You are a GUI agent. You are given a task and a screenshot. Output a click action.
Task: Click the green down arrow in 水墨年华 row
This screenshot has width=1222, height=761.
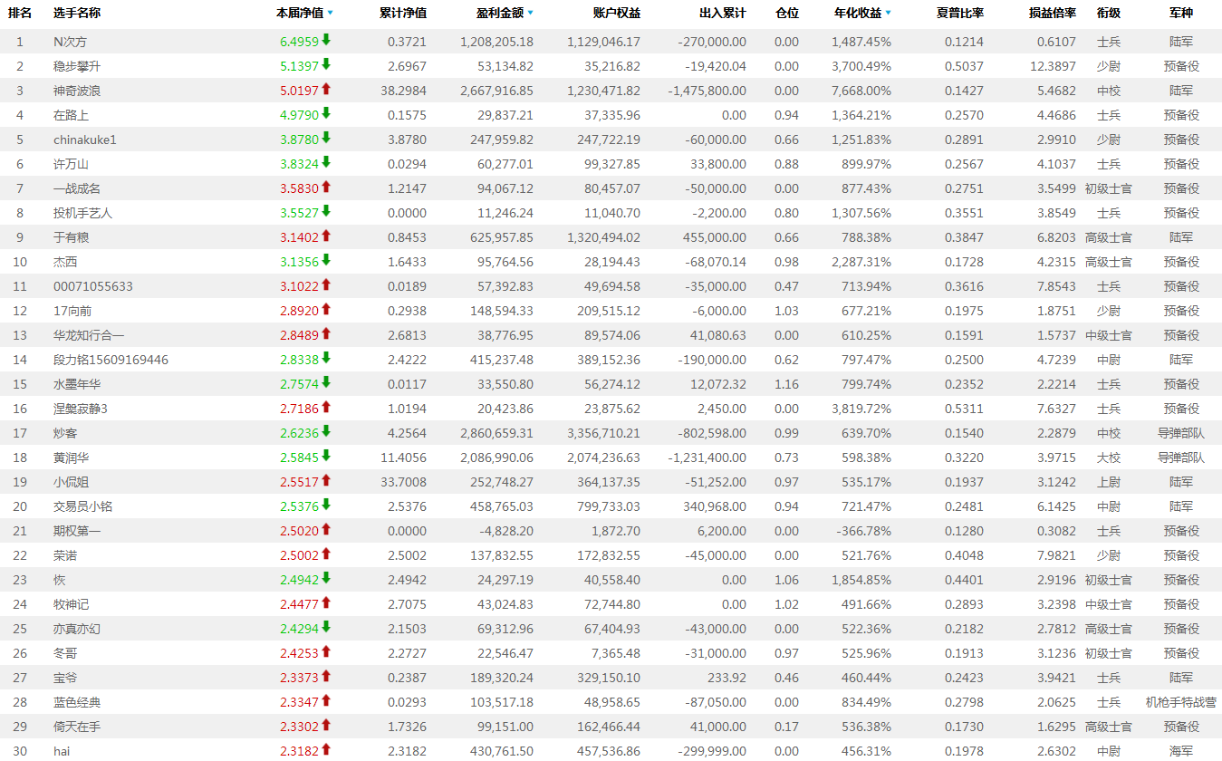click(x=326, y=382)
